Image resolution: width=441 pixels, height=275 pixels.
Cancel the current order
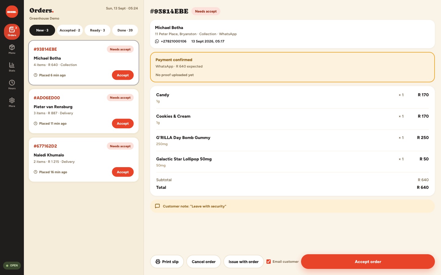[204, 262]
